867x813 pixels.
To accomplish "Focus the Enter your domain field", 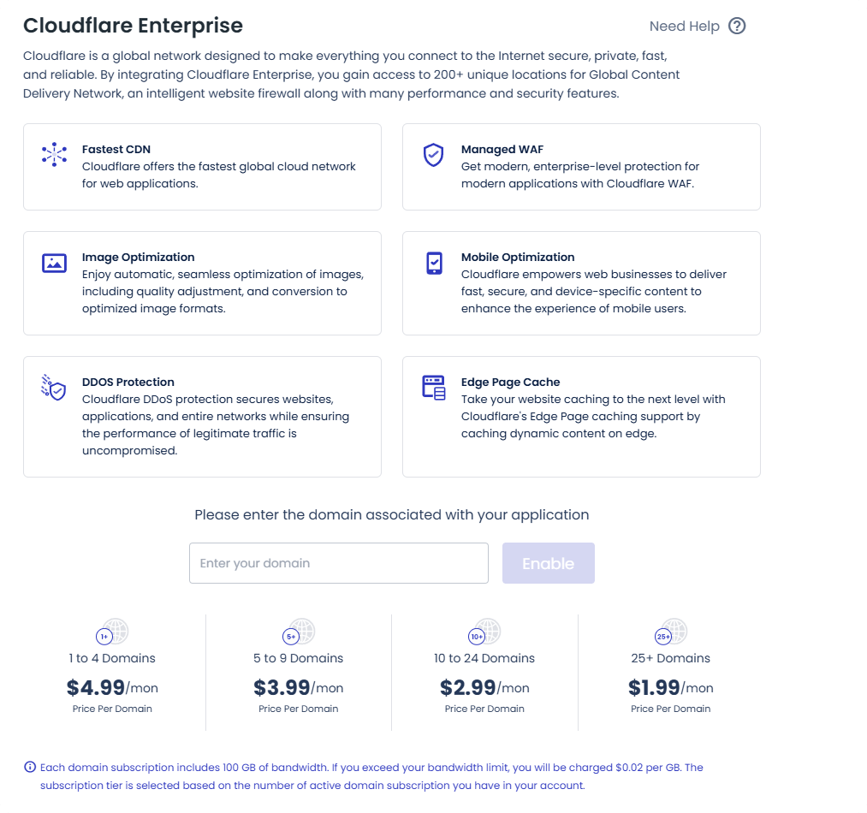I will [x=338, y=563].
